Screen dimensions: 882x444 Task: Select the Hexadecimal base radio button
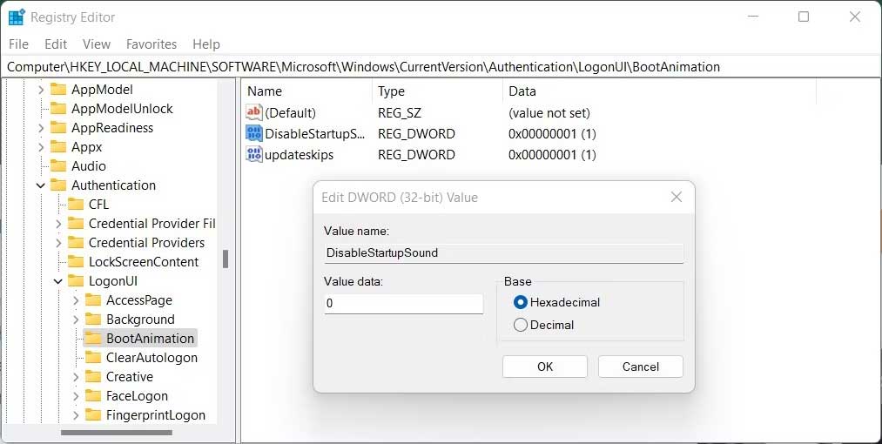point(521,302)
